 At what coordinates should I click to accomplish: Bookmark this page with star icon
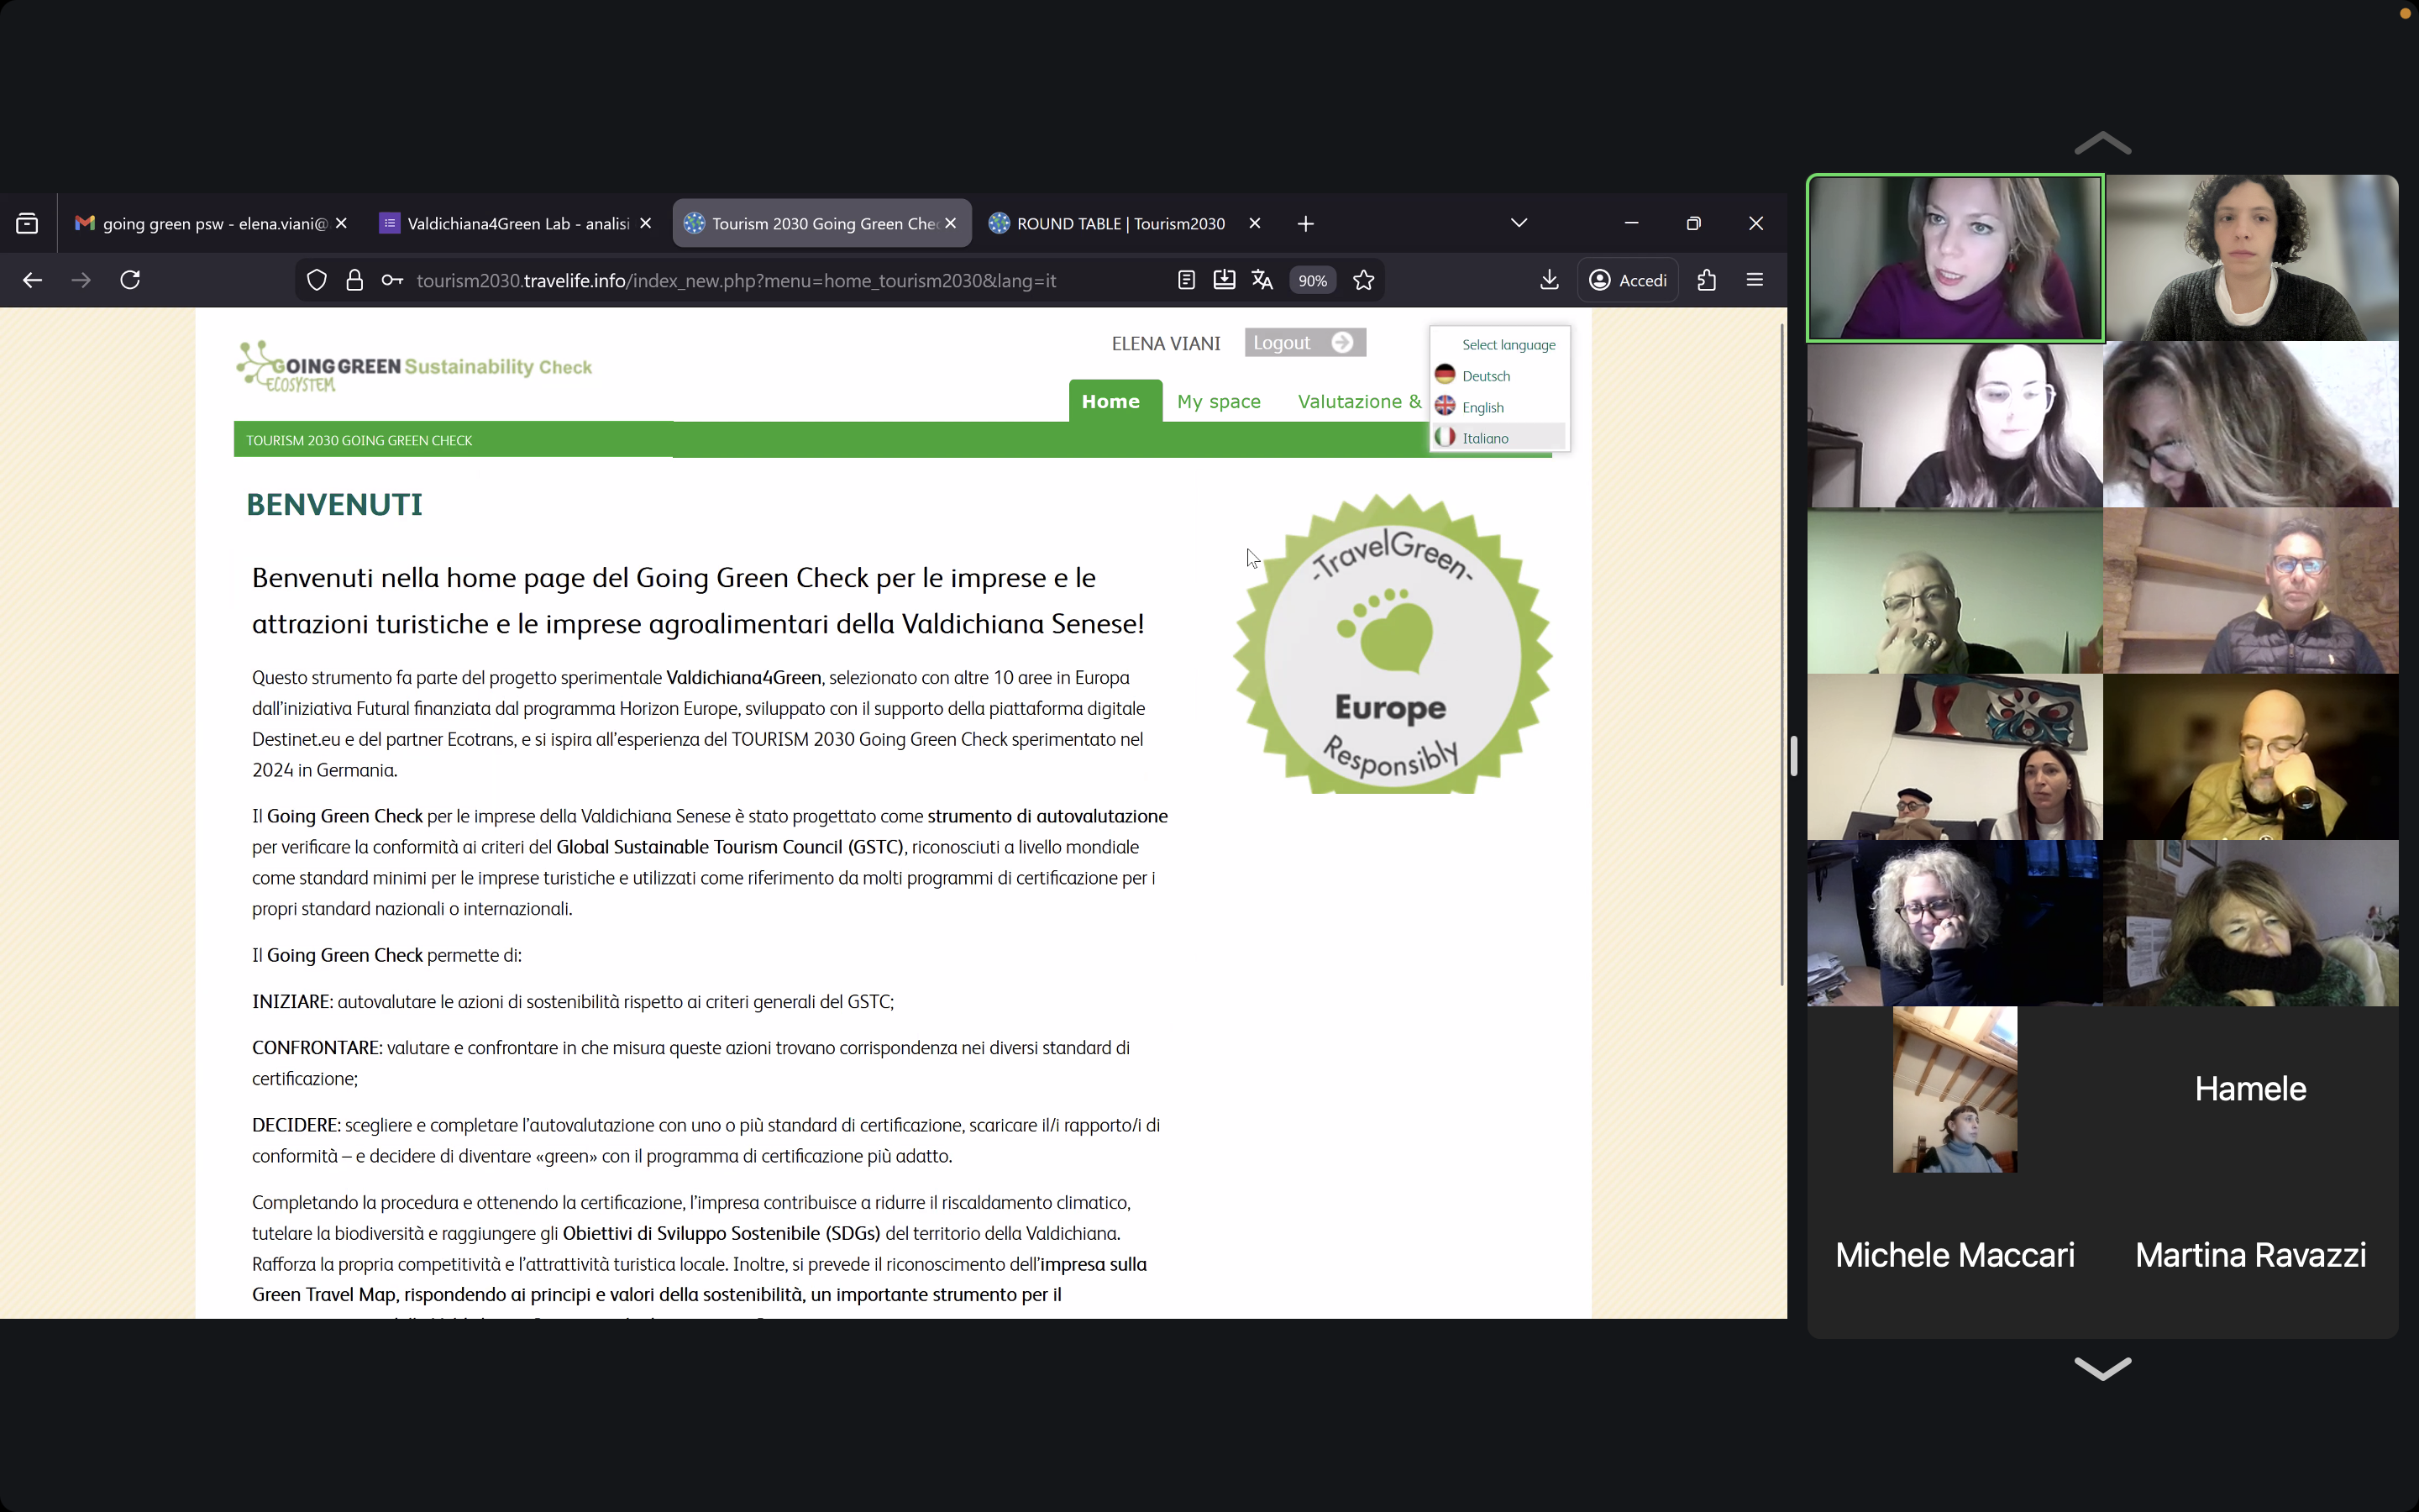(x=1363, y=280)
